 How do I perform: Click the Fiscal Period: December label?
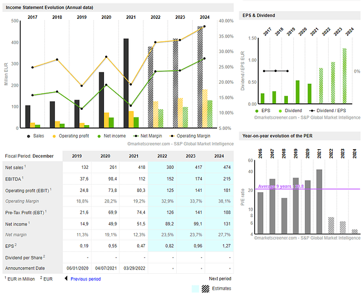pos(29,156)
